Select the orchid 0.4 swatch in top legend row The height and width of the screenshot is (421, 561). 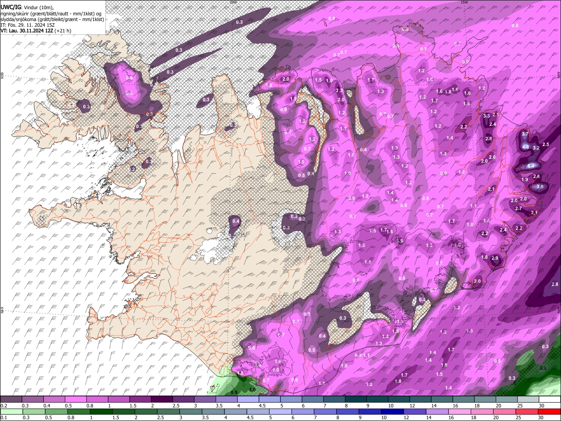(x=54, y=399)
